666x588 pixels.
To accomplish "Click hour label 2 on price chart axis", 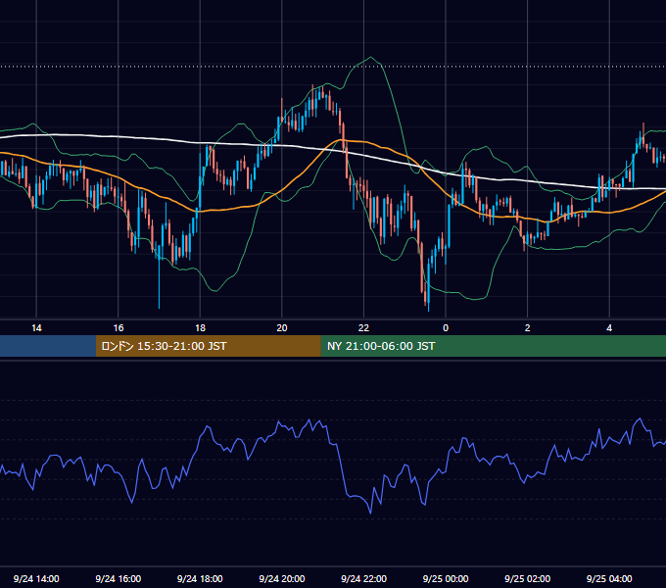I will pos(528,328).
